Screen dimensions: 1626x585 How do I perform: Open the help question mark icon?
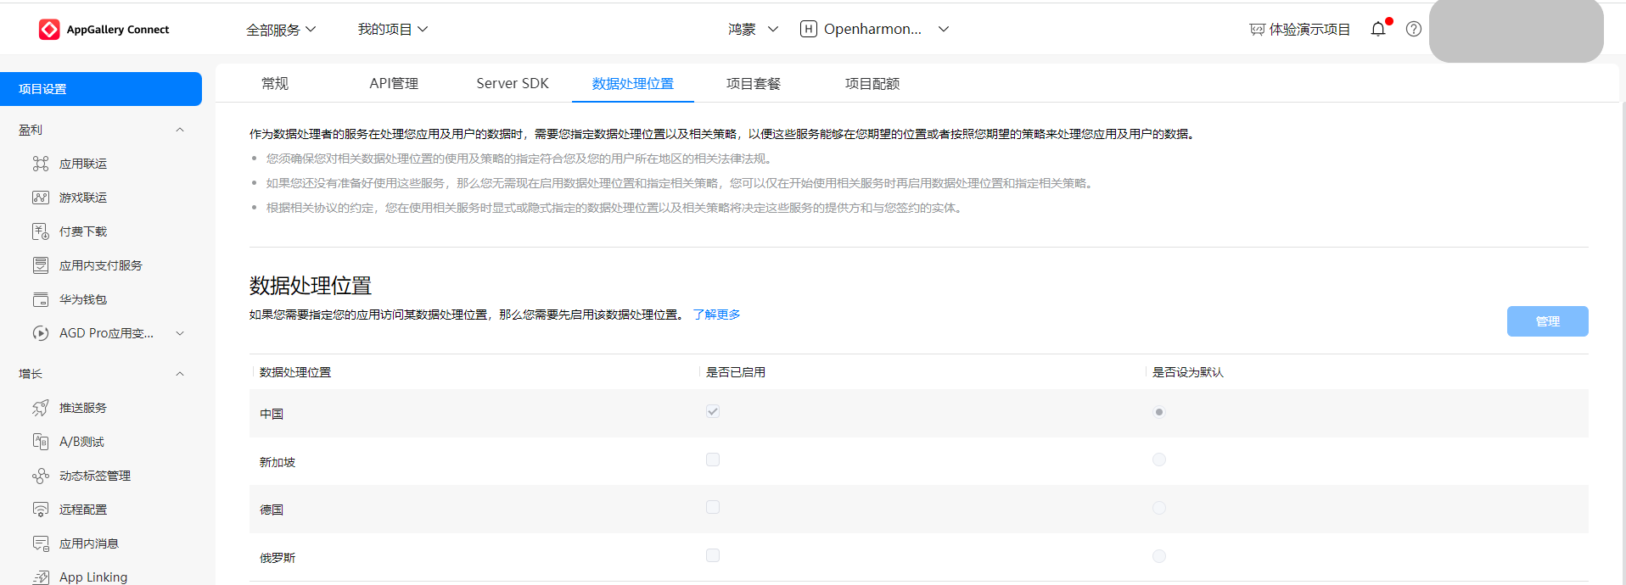tap(1414, 29)
